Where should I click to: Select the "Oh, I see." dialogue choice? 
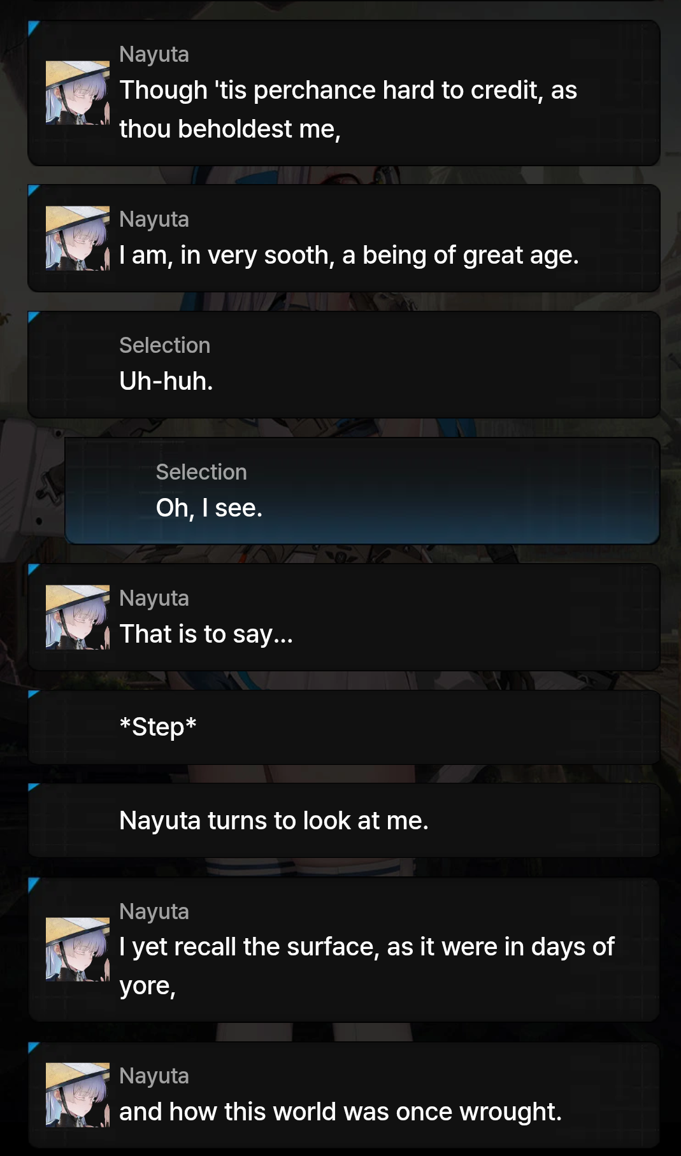(362, 491)
